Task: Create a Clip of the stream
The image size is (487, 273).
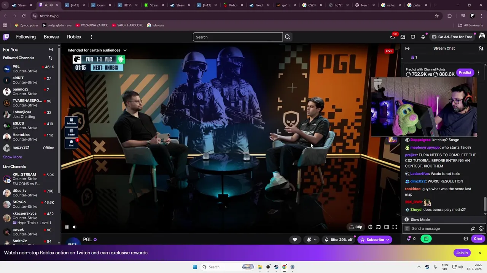Action: click(356, 227)
